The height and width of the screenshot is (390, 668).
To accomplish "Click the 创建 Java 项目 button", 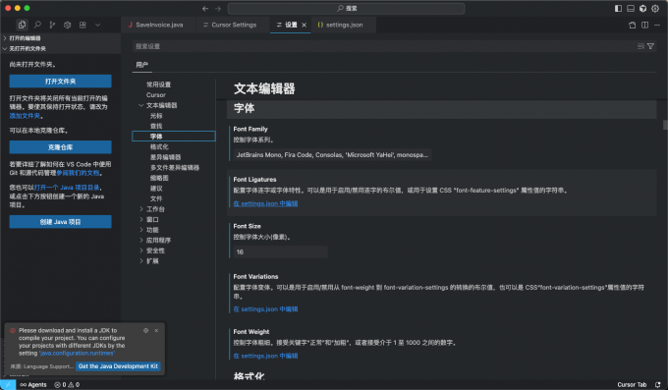I will click(61, 222).
